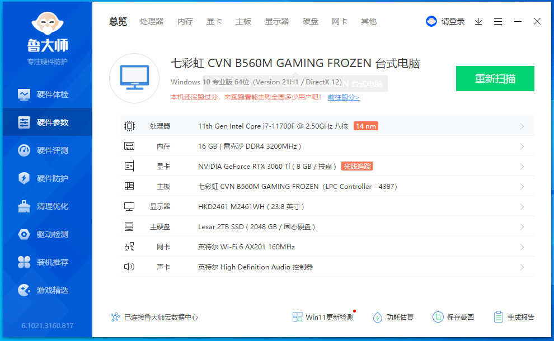Switch to the 显卡 tab
Screen dimensions: 554x341
[214, 22]
